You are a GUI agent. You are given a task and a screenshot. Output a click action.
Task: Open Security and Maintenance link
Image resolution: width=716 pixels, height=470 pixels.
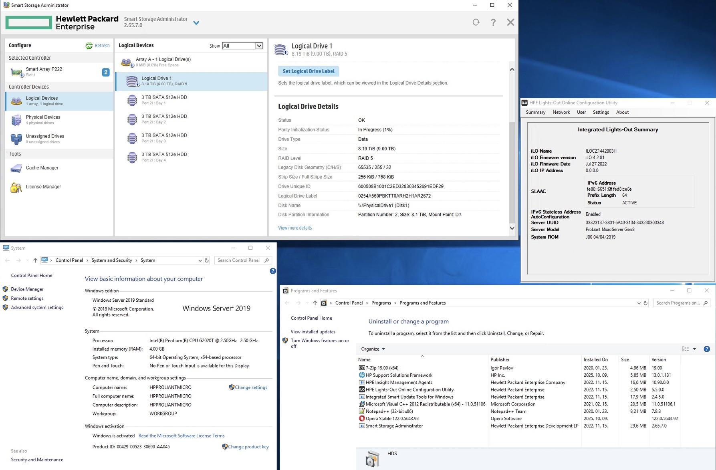pos(37,460)
